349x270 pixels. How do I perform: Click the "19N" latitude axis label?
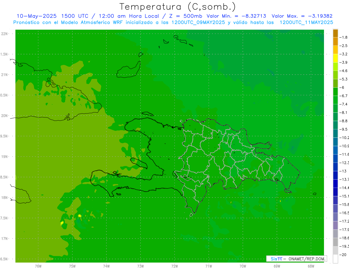click(5, 157)
